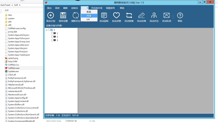Click the CSkin.dll file icon
This screenshot has width=218, height=122.
coord(6,75)
